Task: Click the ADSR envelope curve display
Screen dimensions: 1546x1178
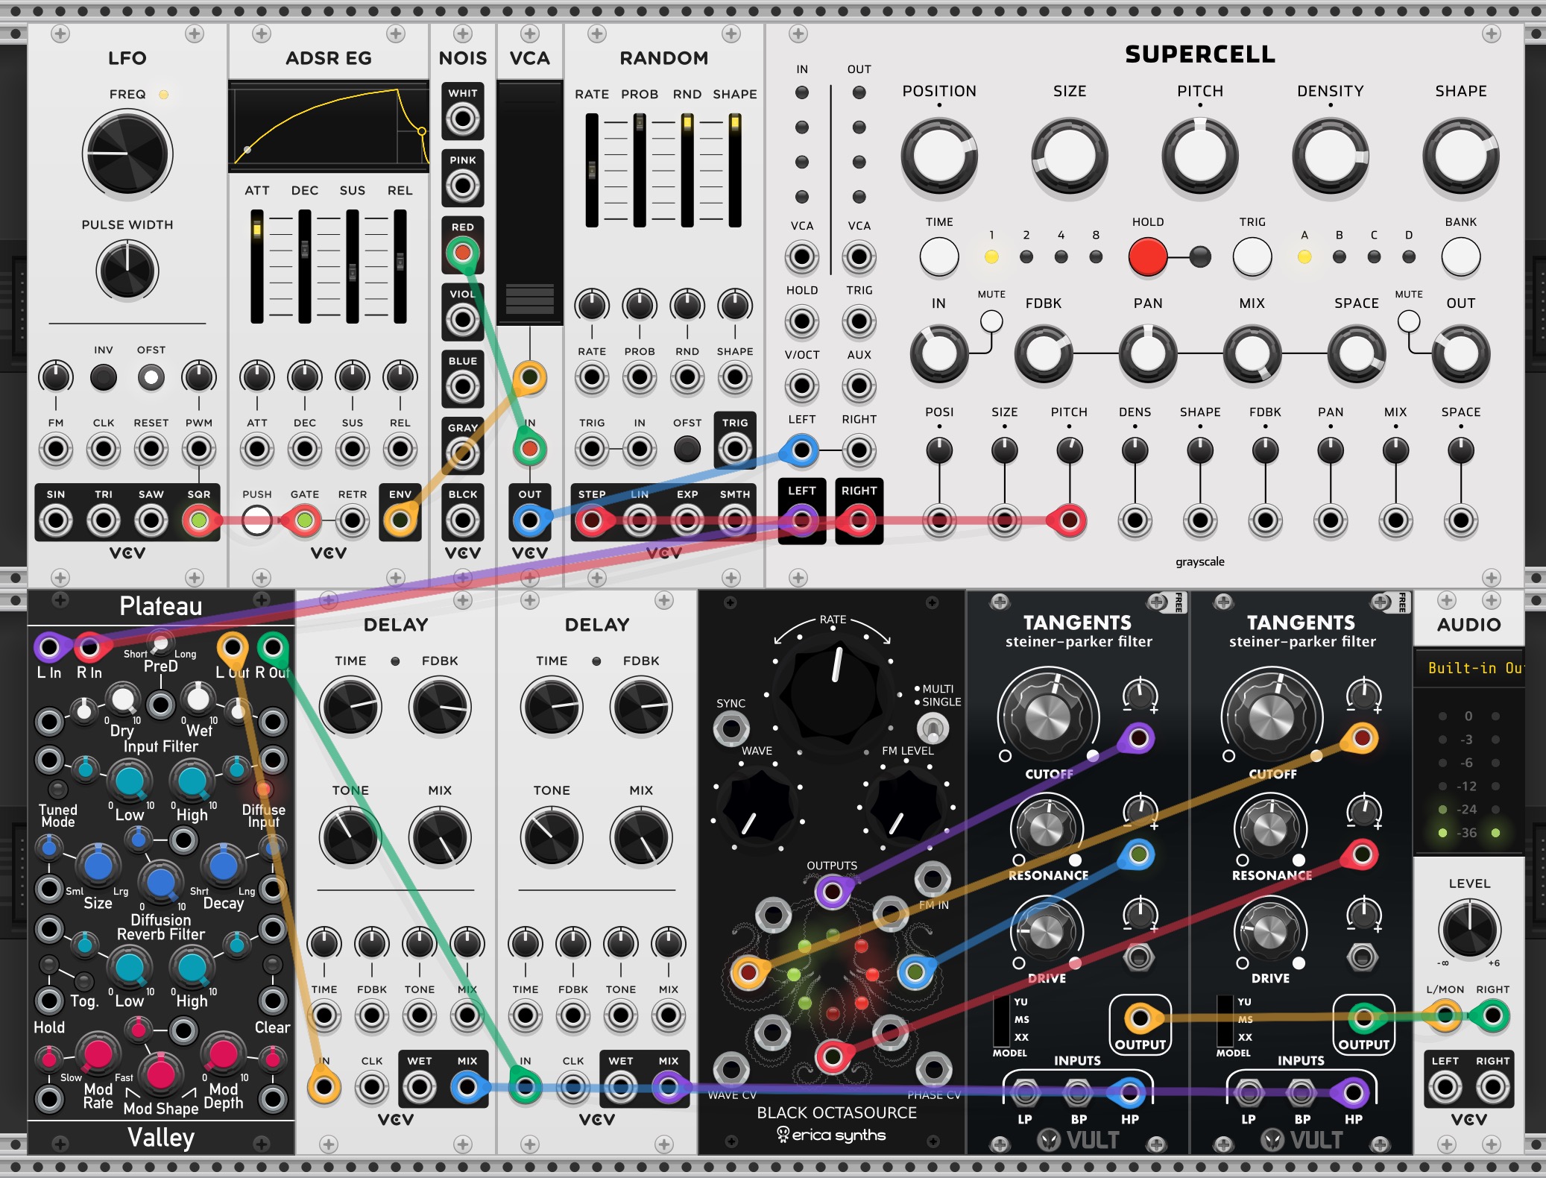Action: (x=329, y=126)
